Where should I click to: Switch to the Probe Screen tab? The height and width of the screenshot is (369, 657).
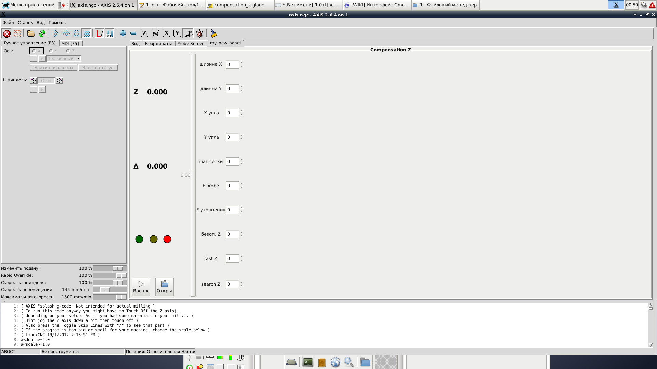click(191, 43)
